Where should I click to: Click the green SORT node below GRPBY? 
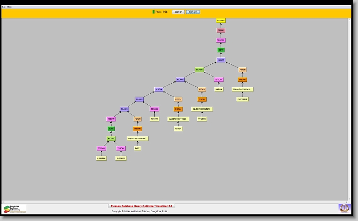coord(221,50)
